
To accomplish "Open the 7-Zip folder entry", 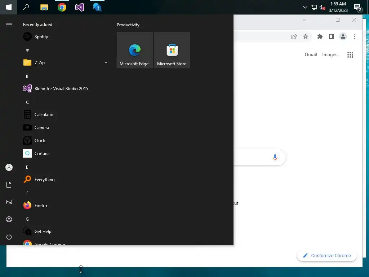I will [x=65, y=63].
